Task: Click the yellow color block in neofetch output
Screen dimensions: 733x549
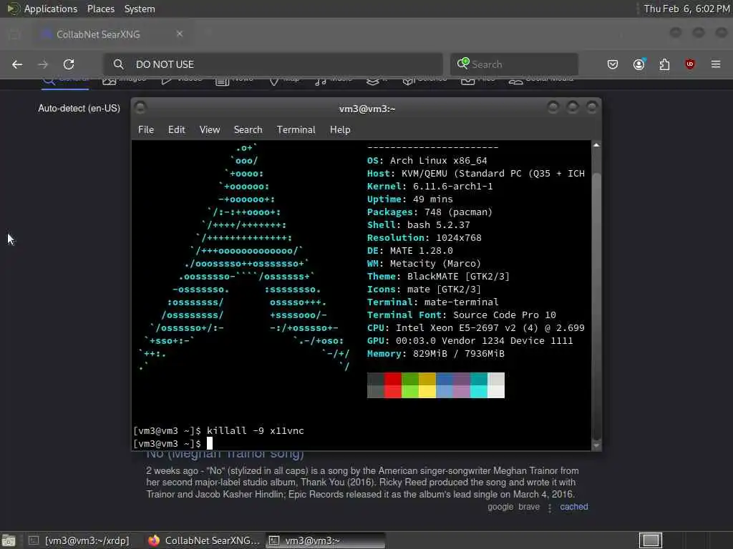Action: click(x=427, y=385)
